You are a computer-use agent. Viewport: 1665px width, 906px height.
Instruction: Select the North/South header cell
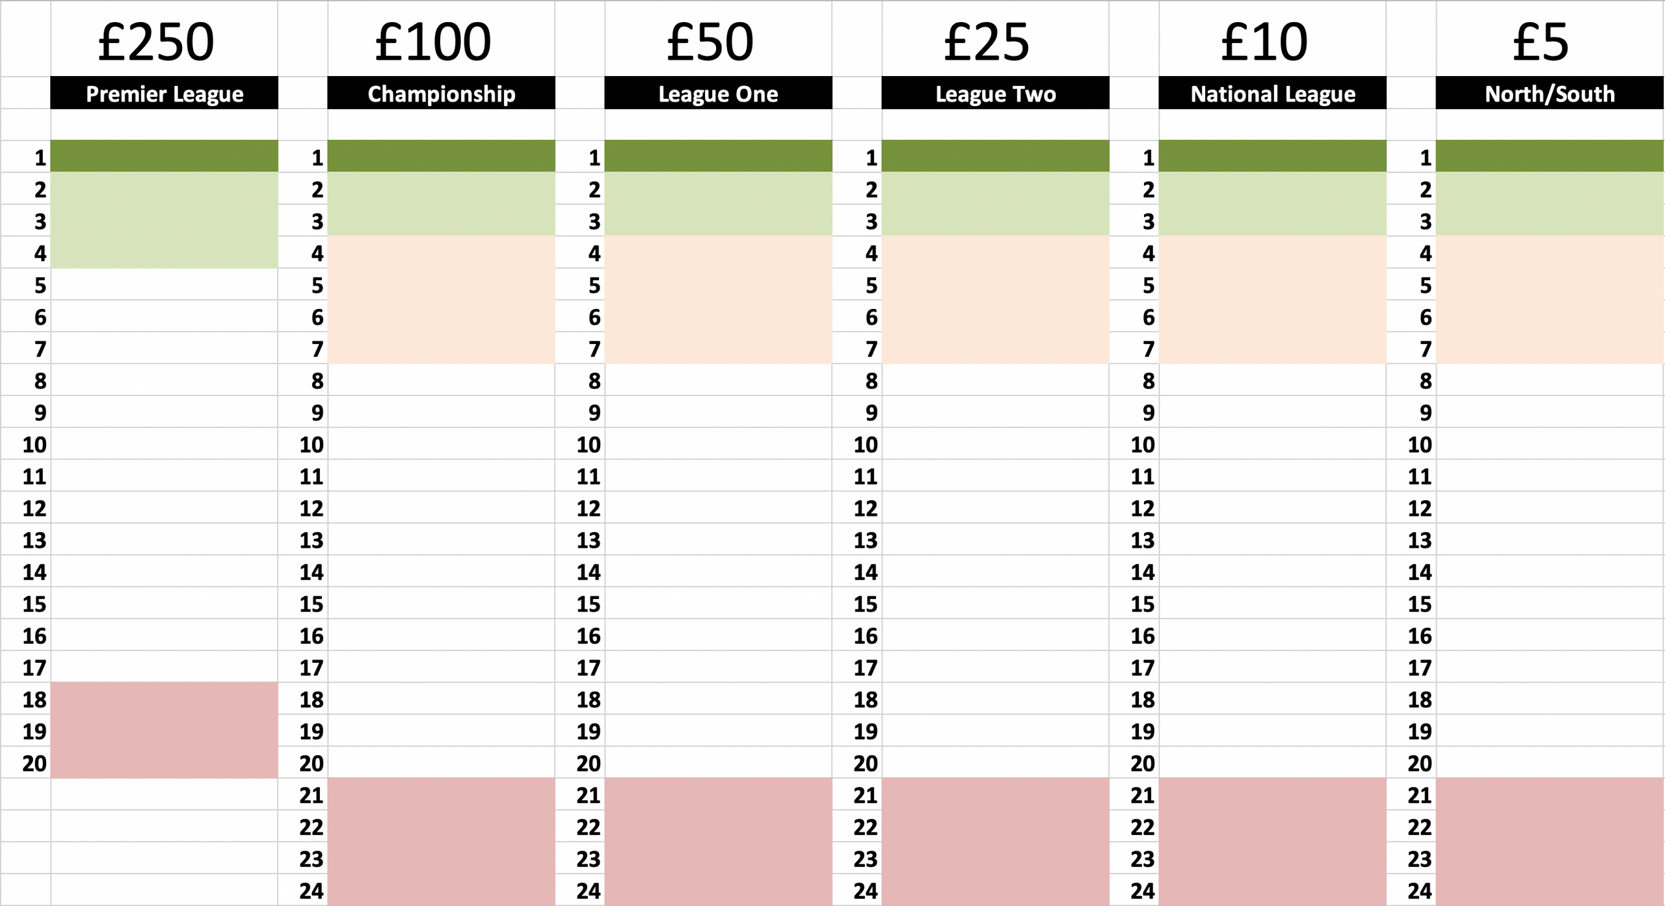click(x=1550, y=93)
